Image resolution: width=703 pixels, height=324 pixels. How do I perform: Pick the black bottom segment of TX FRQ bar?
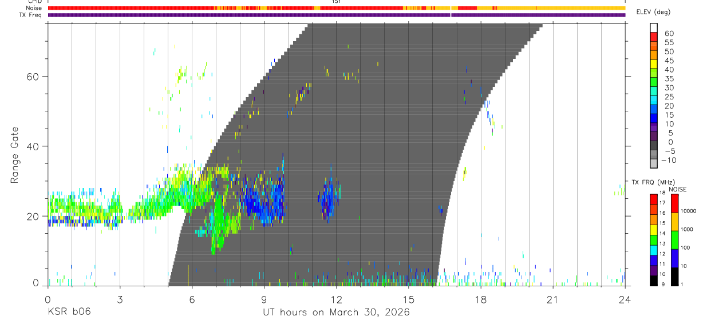[654, 281]
